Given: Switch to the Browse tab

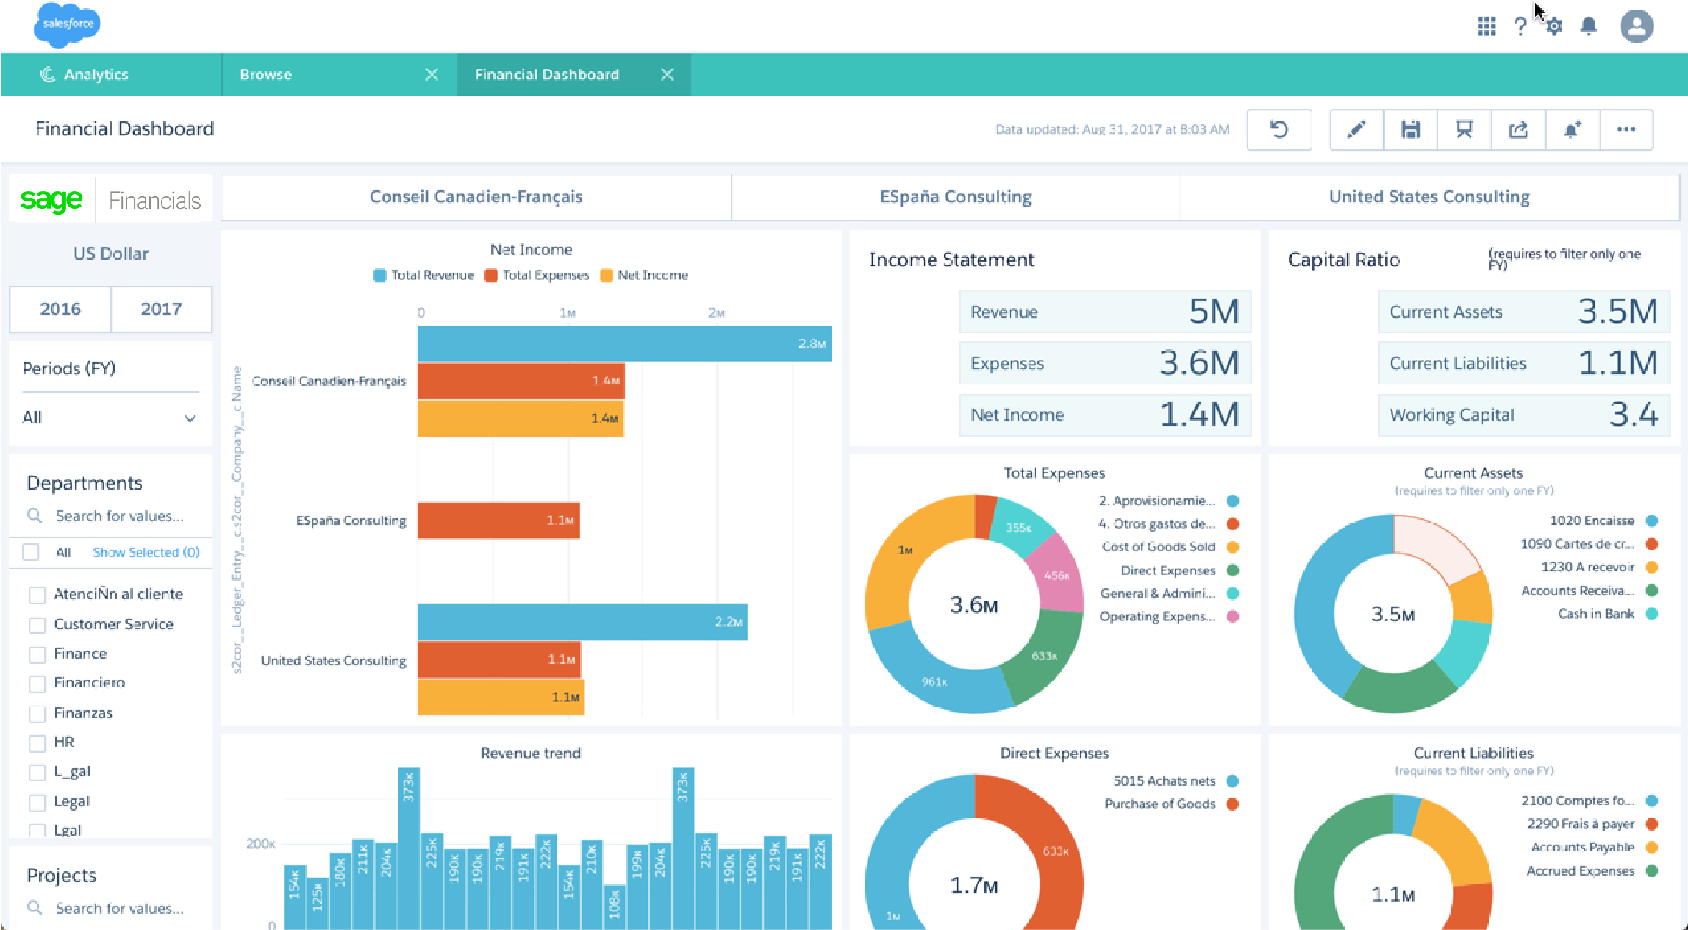Looking at the screenshot, I should pos(266,74).
